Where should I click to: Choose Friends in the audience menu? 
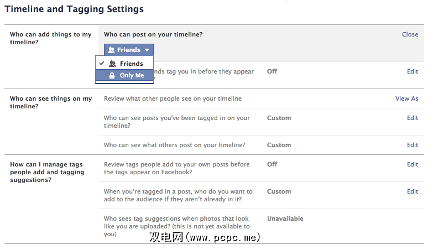(x=131, y=64)
